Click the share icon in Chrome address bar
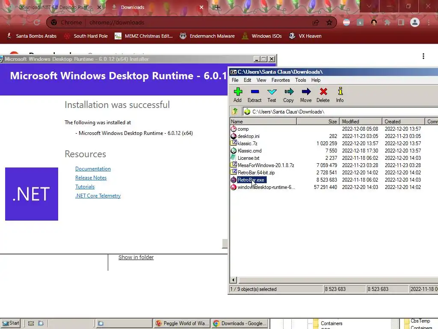 [316, 22]
